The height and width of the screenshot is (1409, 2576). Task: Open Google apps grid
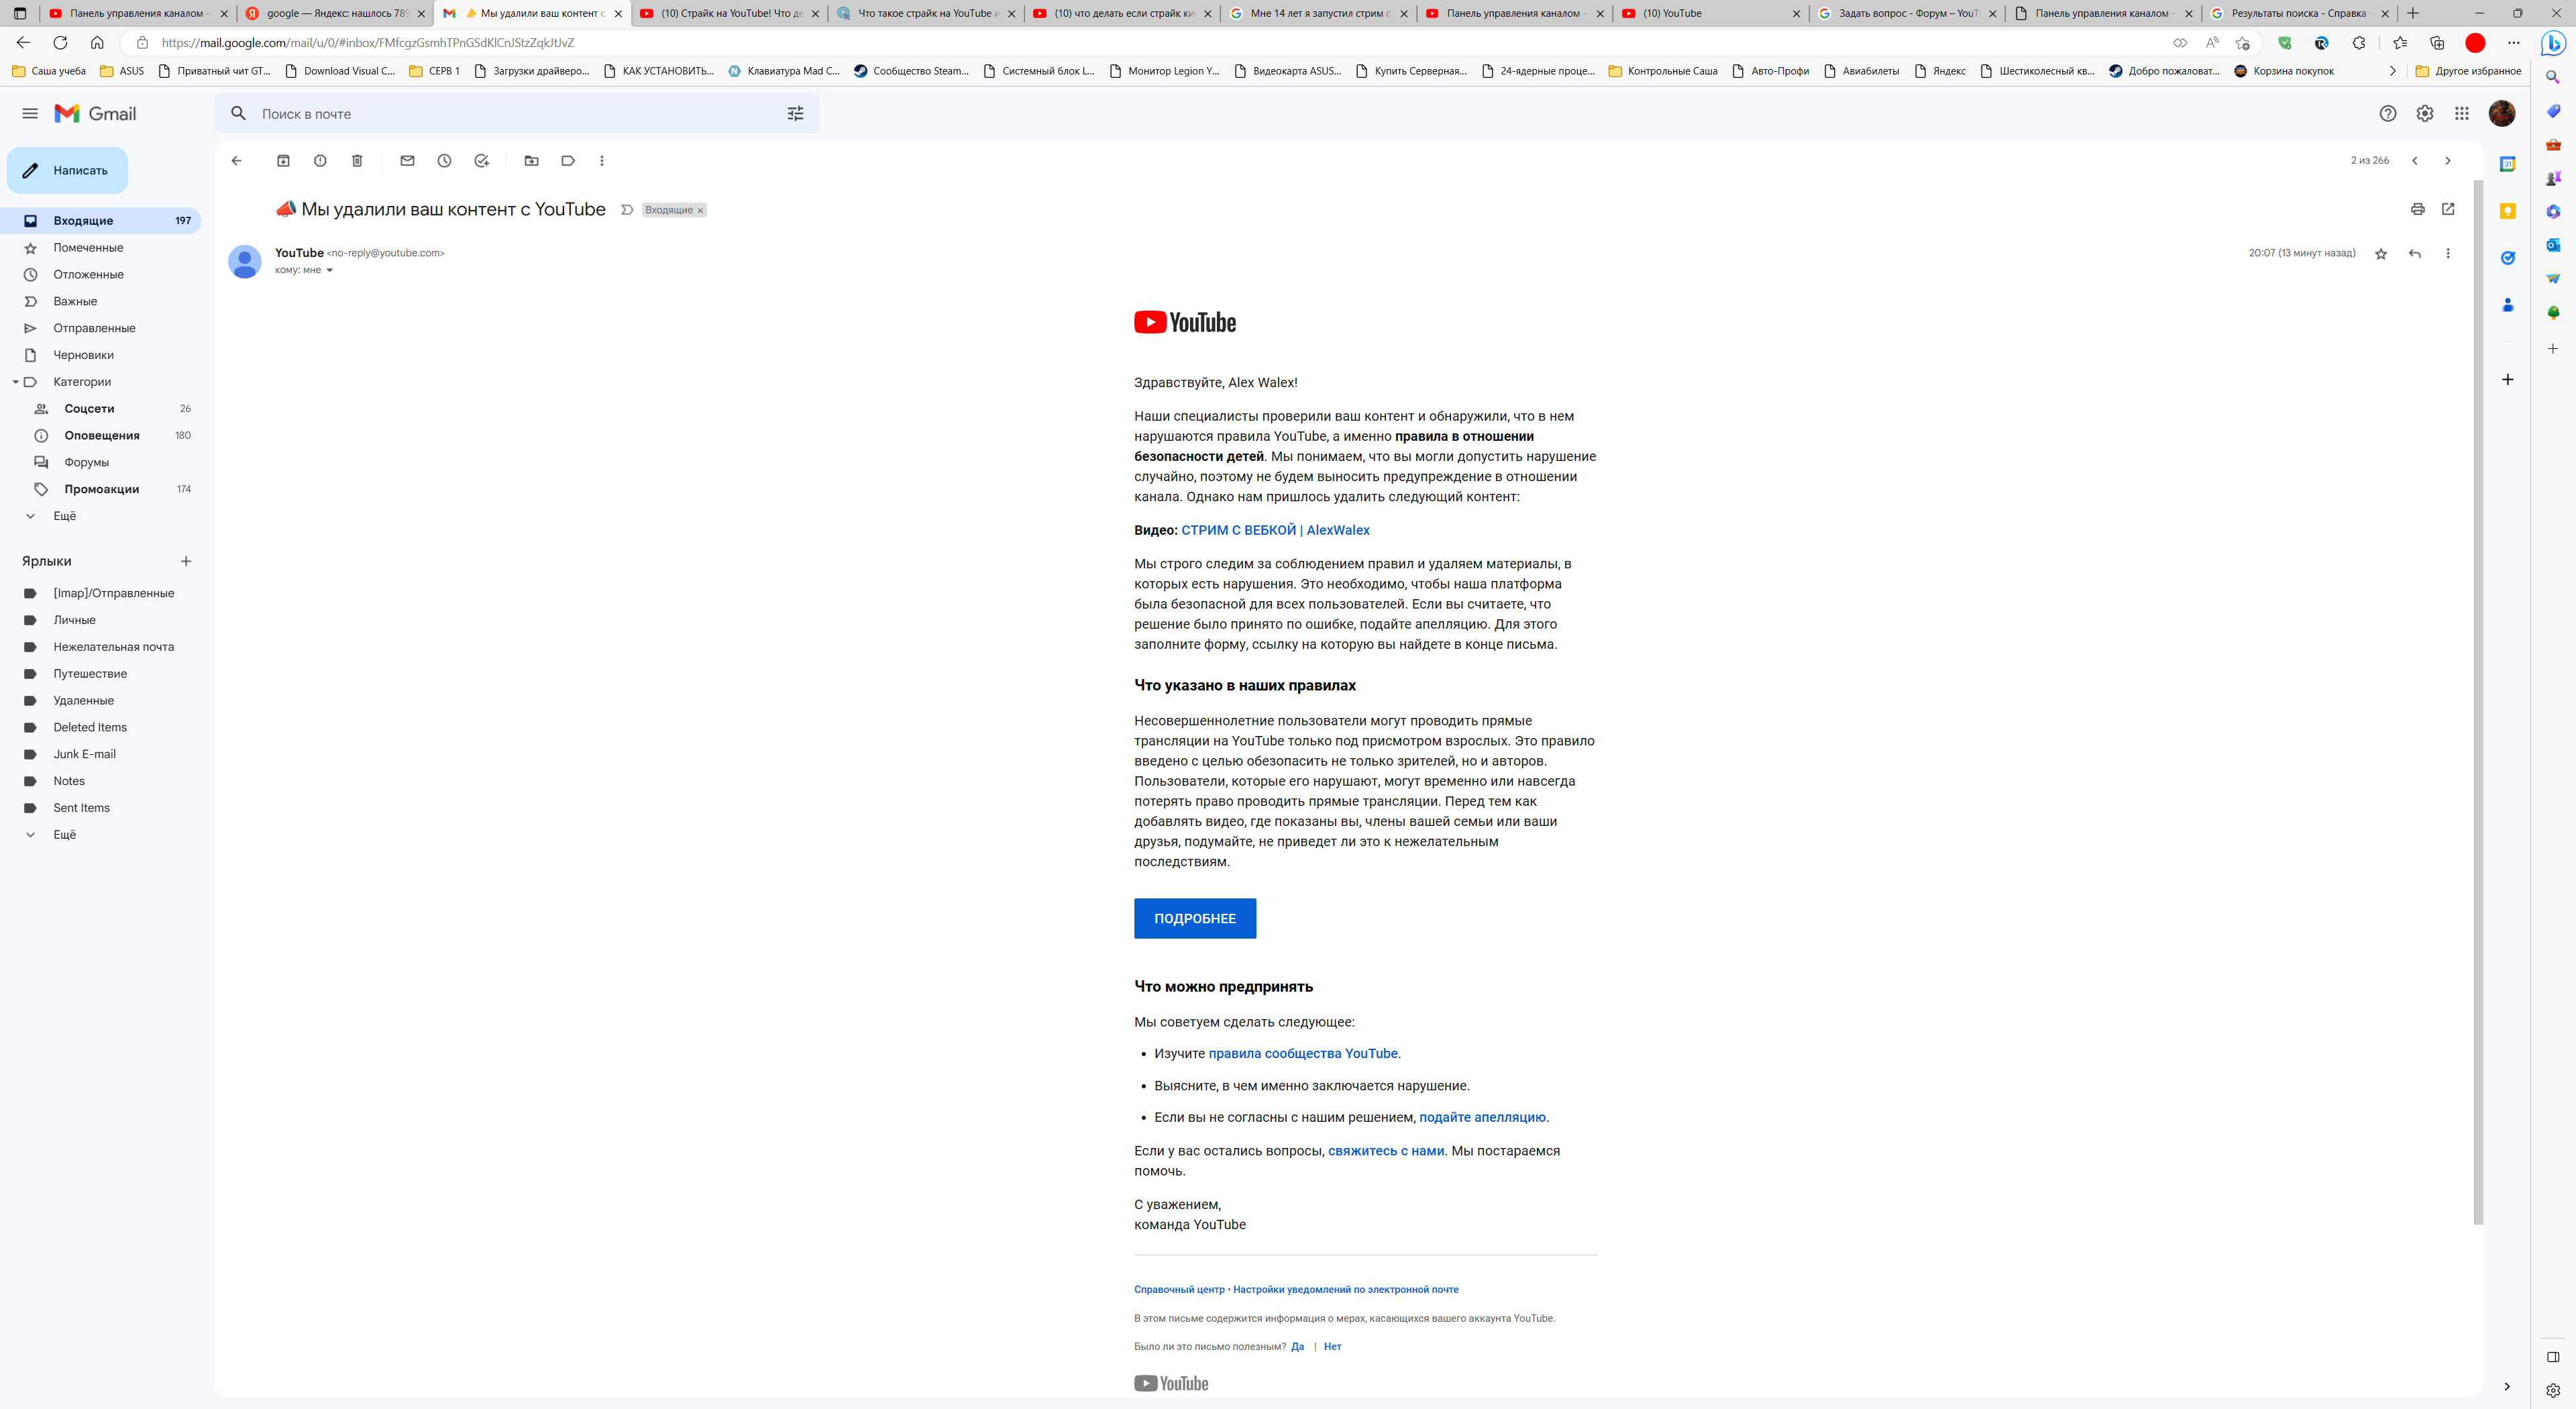click(2462, 114)
